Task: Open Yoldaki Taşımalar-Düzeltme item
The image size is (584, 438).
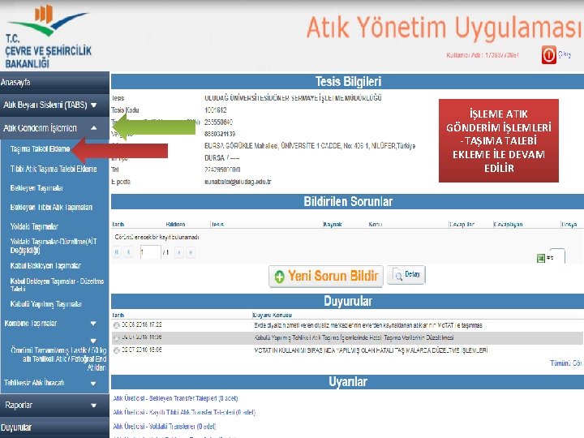Action: click(54, 246)
